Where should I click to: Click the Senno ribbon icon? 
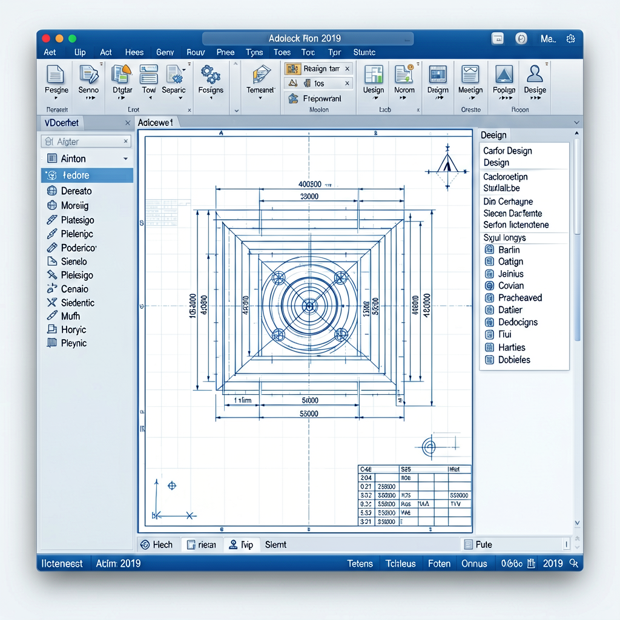[x=88, y=74]
